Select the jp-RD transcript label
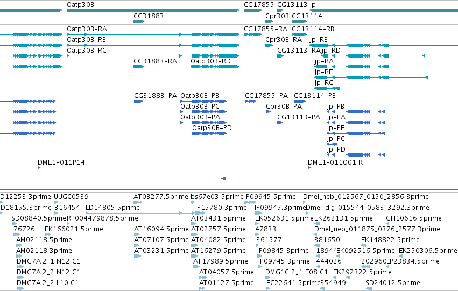The width and height of the screenshot is (458, 291). click(x=331, y=51)
